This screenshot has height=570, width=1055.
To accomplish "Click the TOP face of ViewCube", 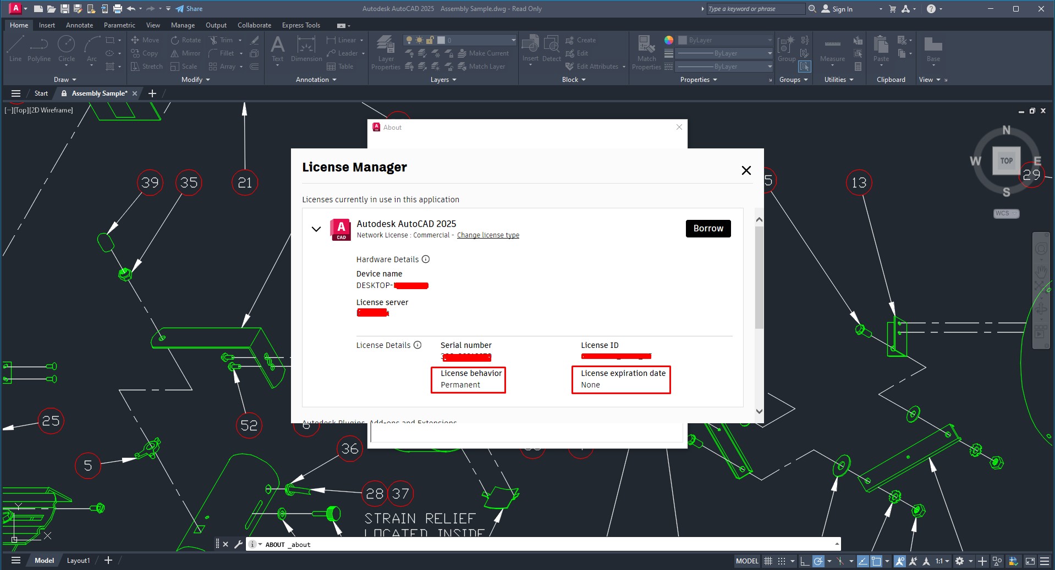I will 1006,161.
